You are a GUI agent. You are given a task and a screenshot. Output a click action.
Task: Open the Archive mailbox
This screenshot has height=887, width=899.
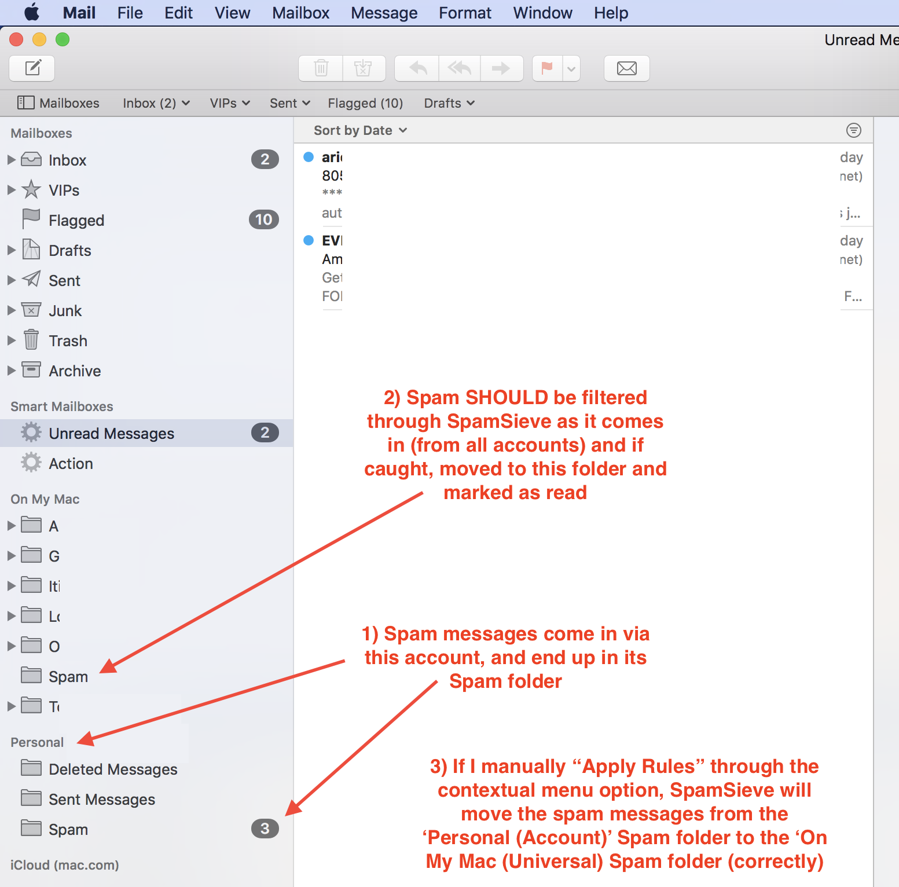click(x=146, y=371)
